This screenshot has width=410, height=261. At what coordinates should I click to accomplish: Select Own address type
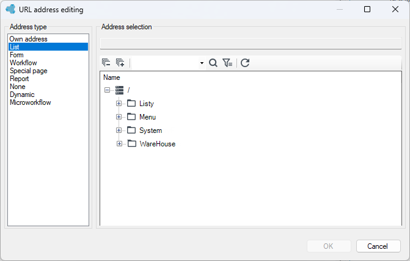pyautogui.click(x=48, y=39)
